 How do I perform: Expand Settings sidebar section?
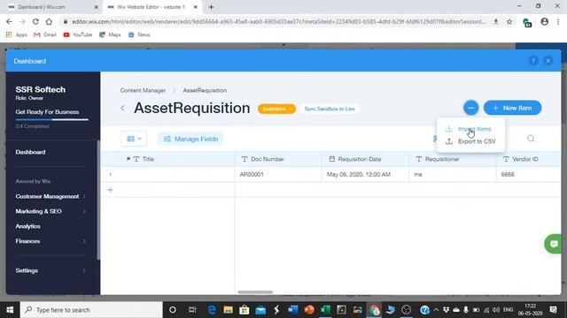tap(50, 270)
